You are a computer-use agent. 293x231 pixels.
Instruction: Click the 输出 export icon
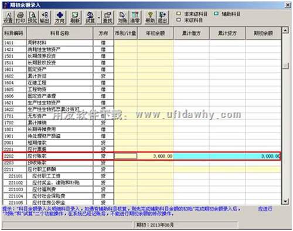point(45,18)
